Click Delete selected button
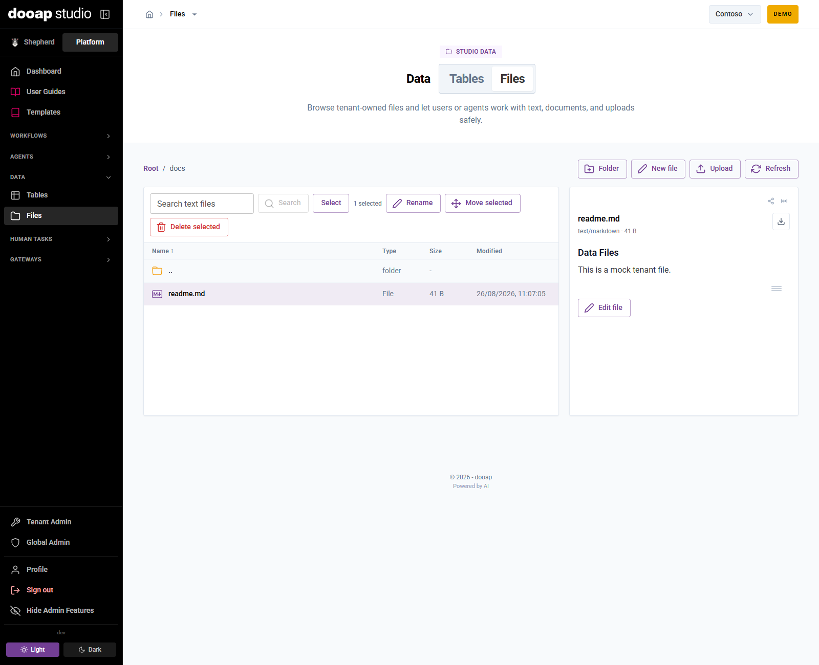Image resolution: width=819 pixels, height=665 pixels. click(x=189, y=227)
